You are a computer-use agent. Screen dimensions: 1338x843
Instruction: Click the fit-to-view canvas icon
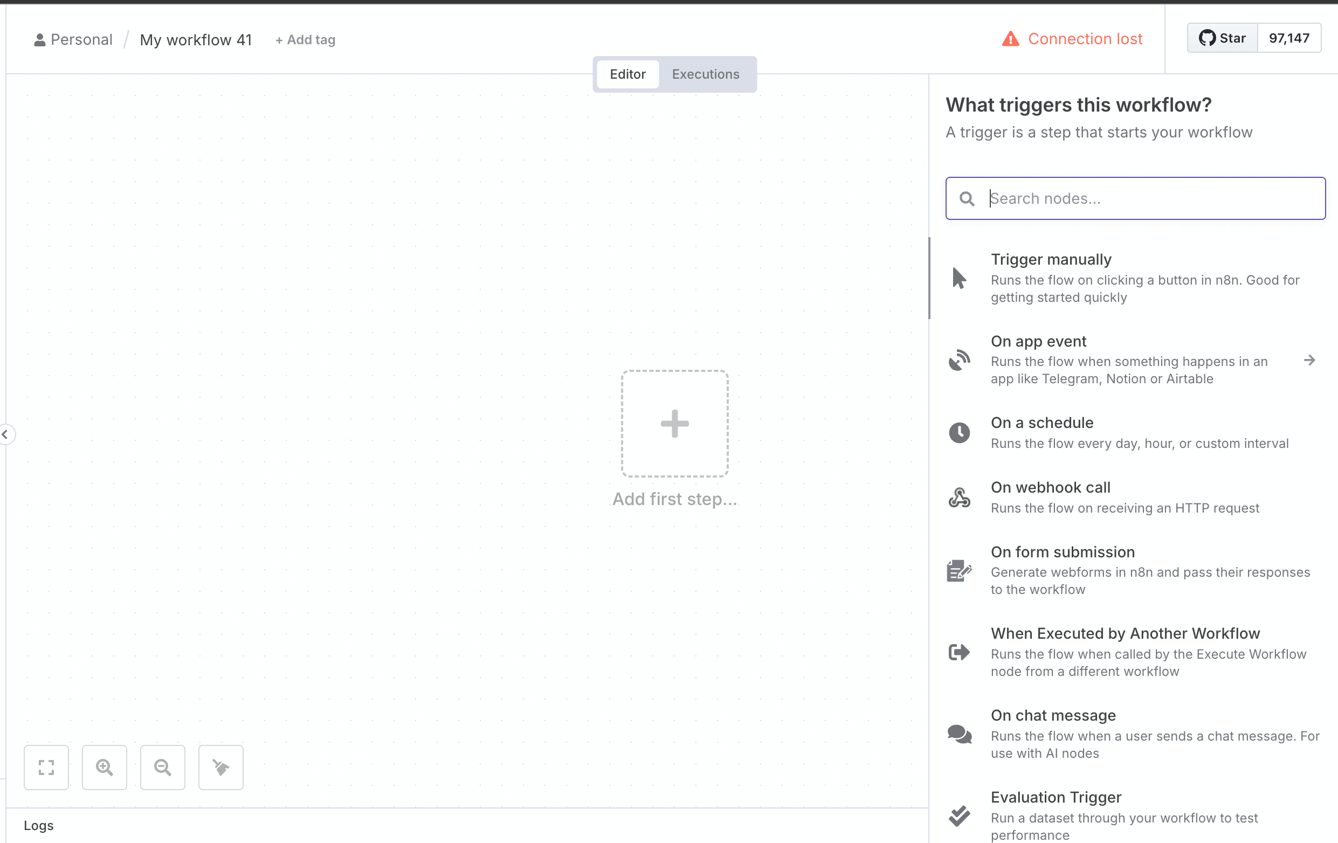tap(46, 767)
